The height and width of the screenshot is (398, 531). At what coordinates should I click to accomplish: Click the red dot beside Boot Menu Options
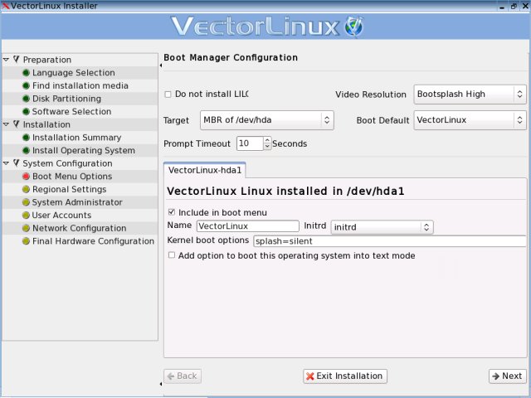coord(26,177)
